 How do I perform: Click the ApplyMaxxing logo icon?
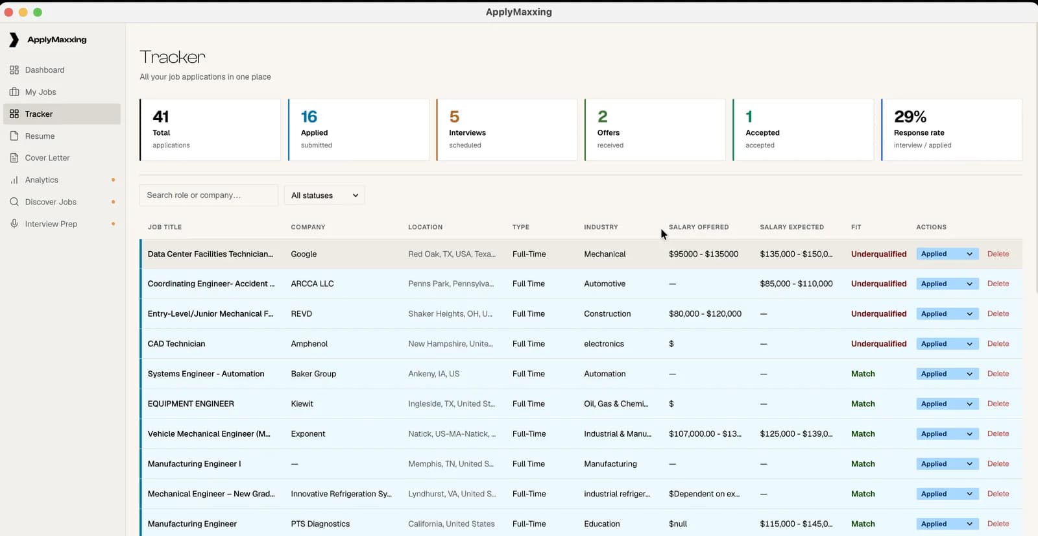[14, 40]
